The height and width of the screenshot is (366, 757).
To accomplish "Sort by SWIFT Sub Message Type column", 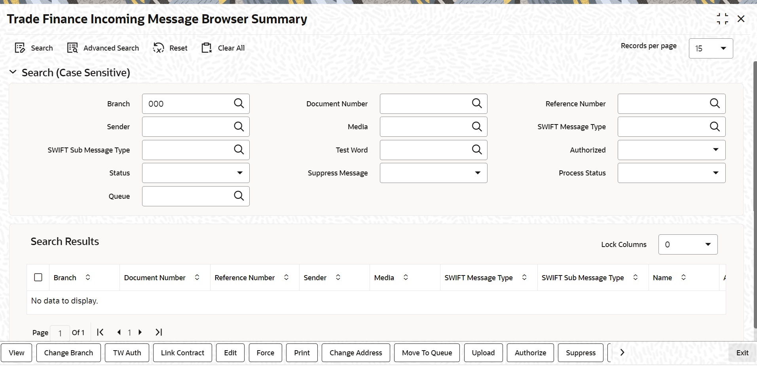I will (636, 277).
